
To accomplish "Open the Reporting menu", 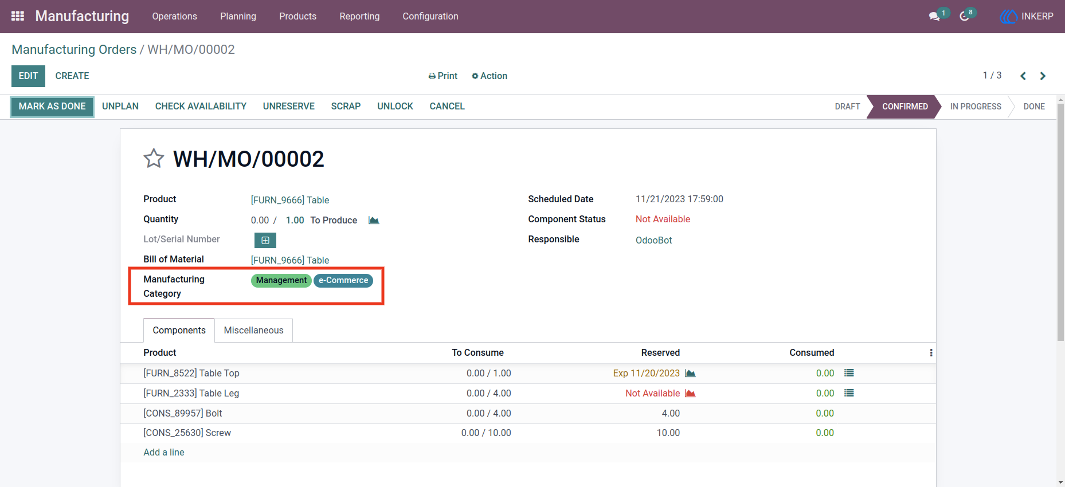I will pyautogui.click(x=359, y=16).
